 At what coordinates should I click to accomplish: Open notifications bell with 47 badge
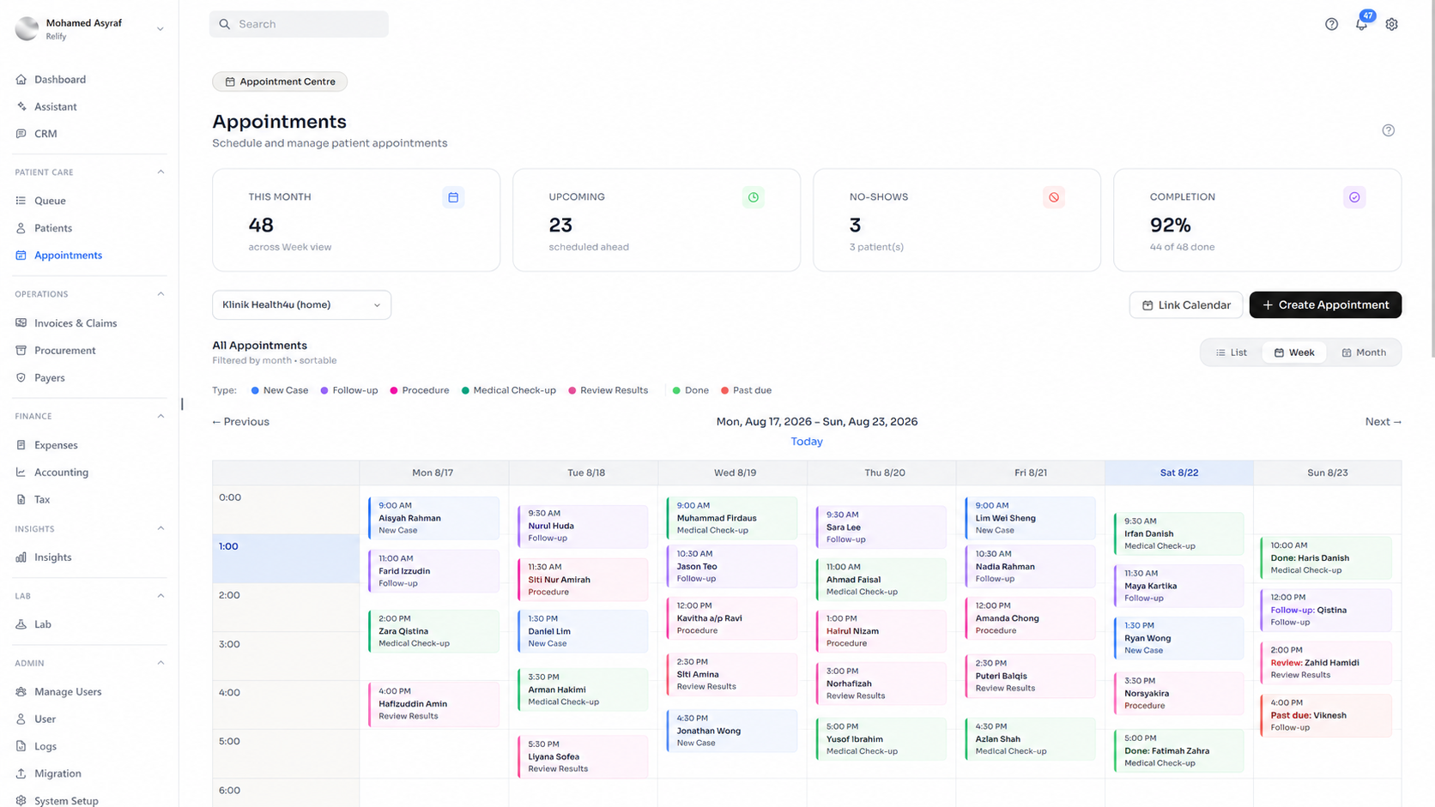[1362, 22]
